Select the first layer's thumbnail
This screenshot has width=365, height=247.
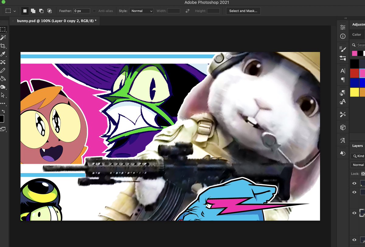coord(363,183)
